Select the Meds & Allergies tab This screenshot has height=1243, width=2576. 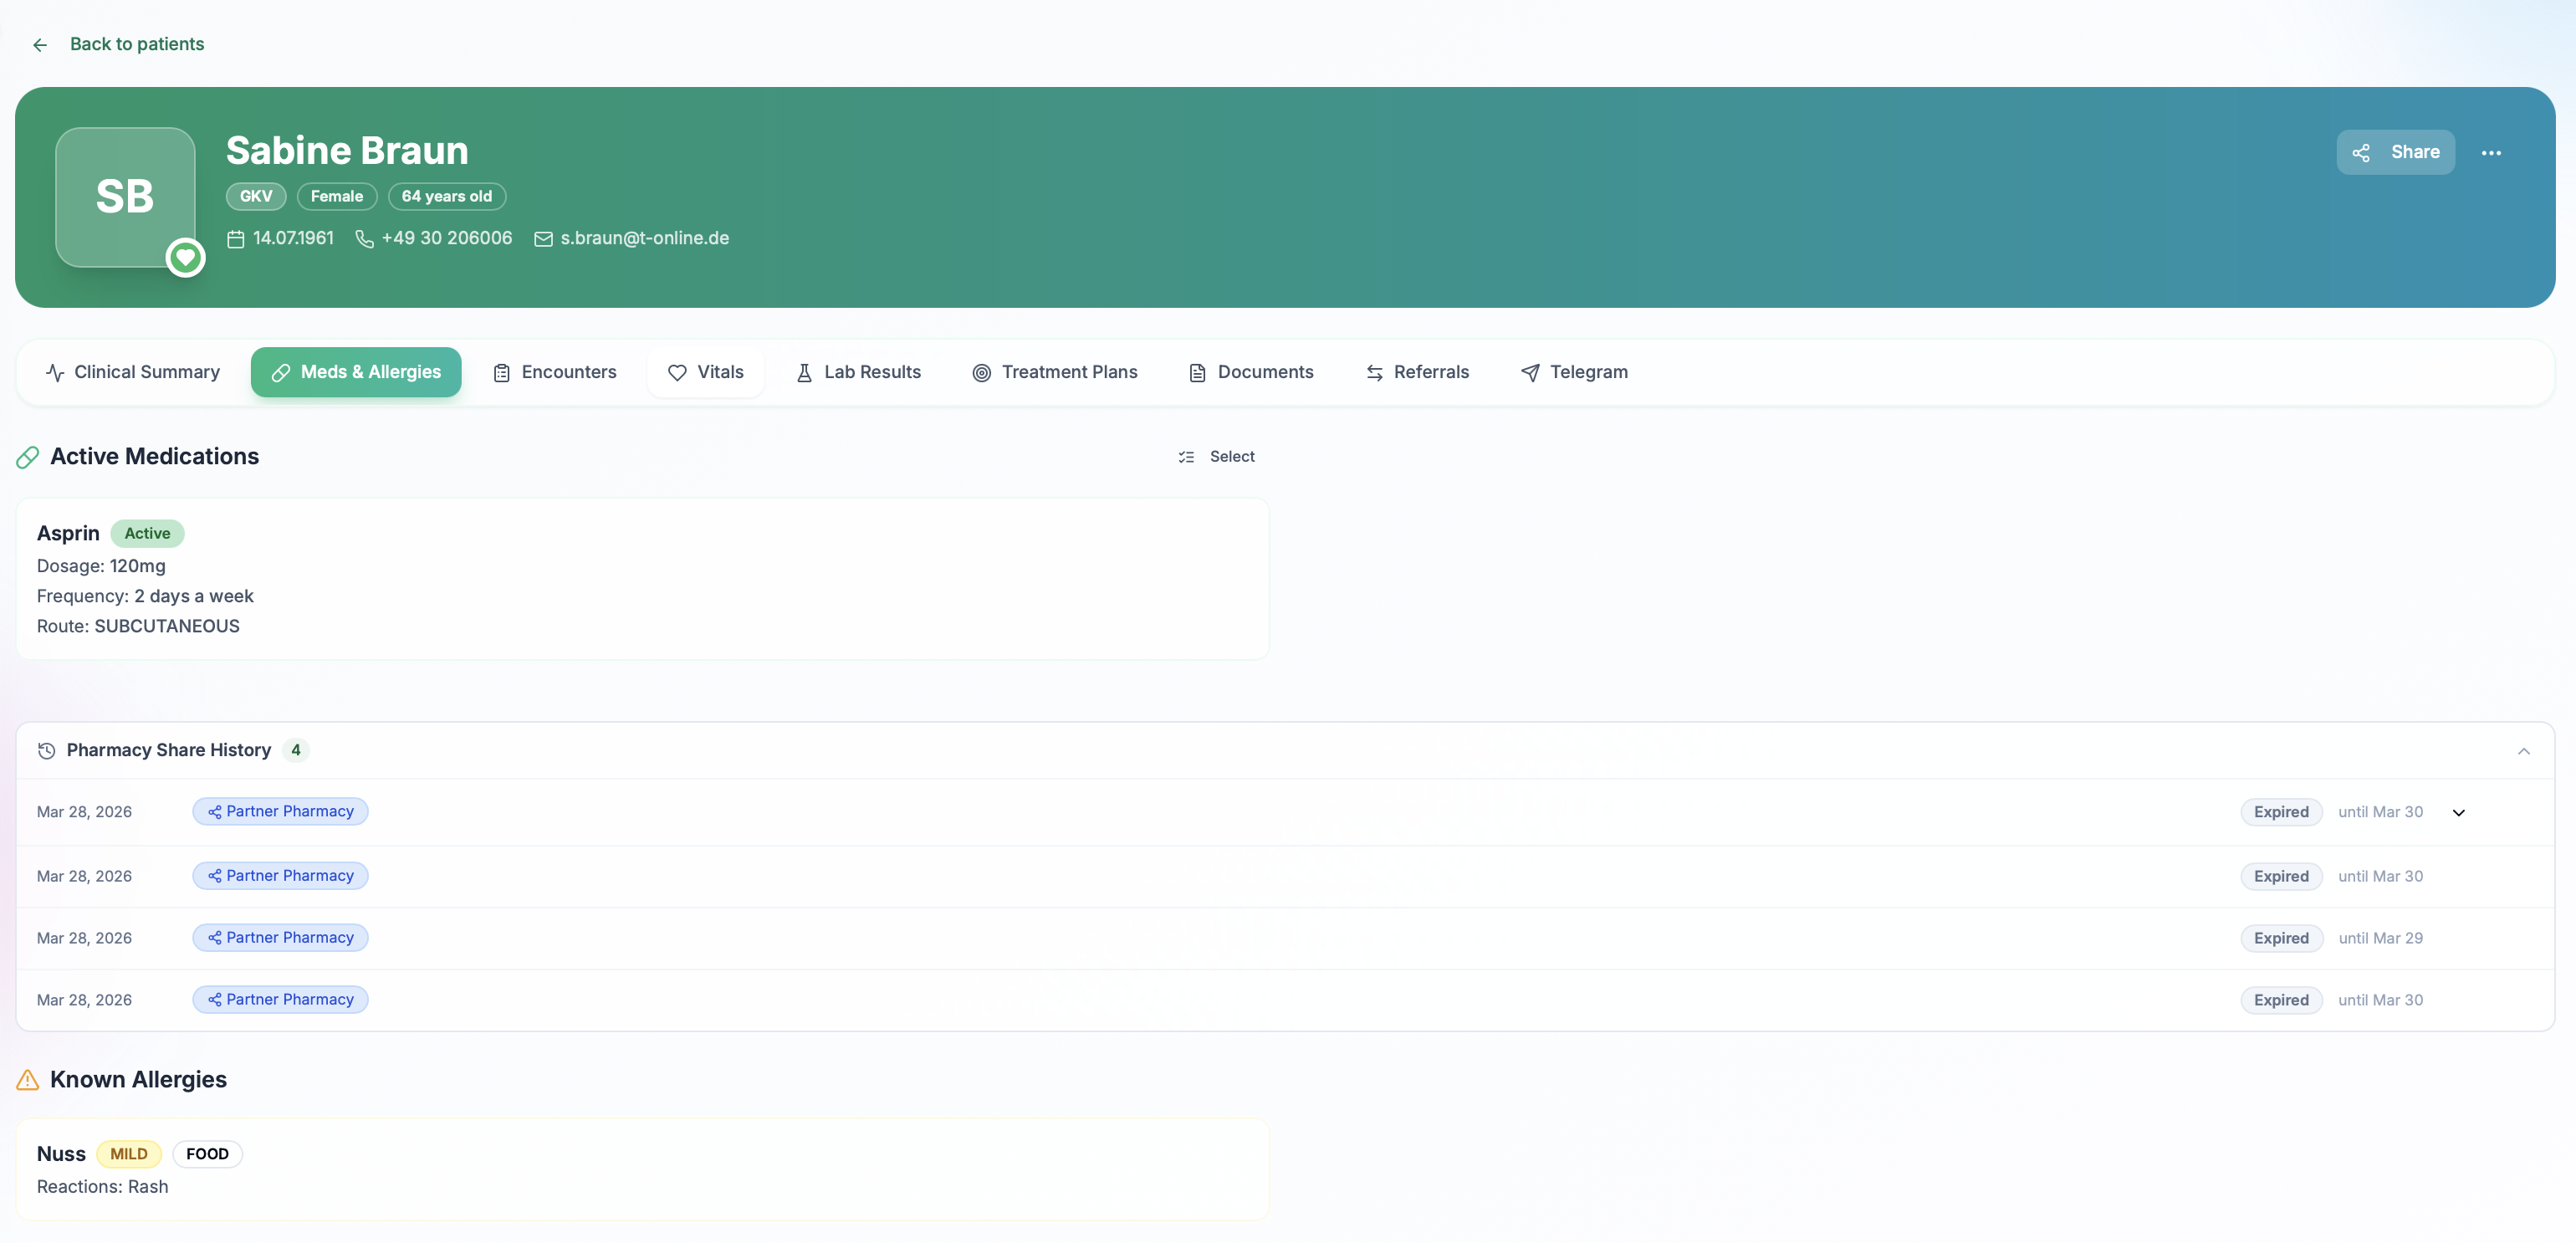click(356, 372)
